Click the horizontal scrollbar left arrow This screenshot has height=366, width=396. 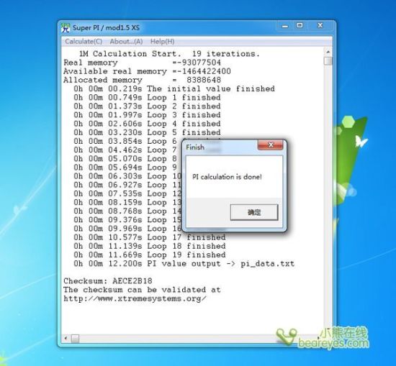pyautogui.click(x=66, y=338)
